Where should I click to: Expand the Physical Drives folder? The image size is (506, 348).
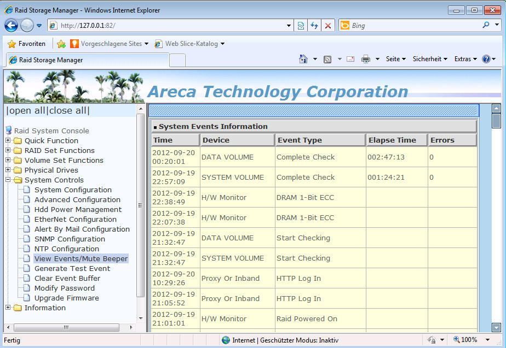pyautogui.click(x=8, y=170)
